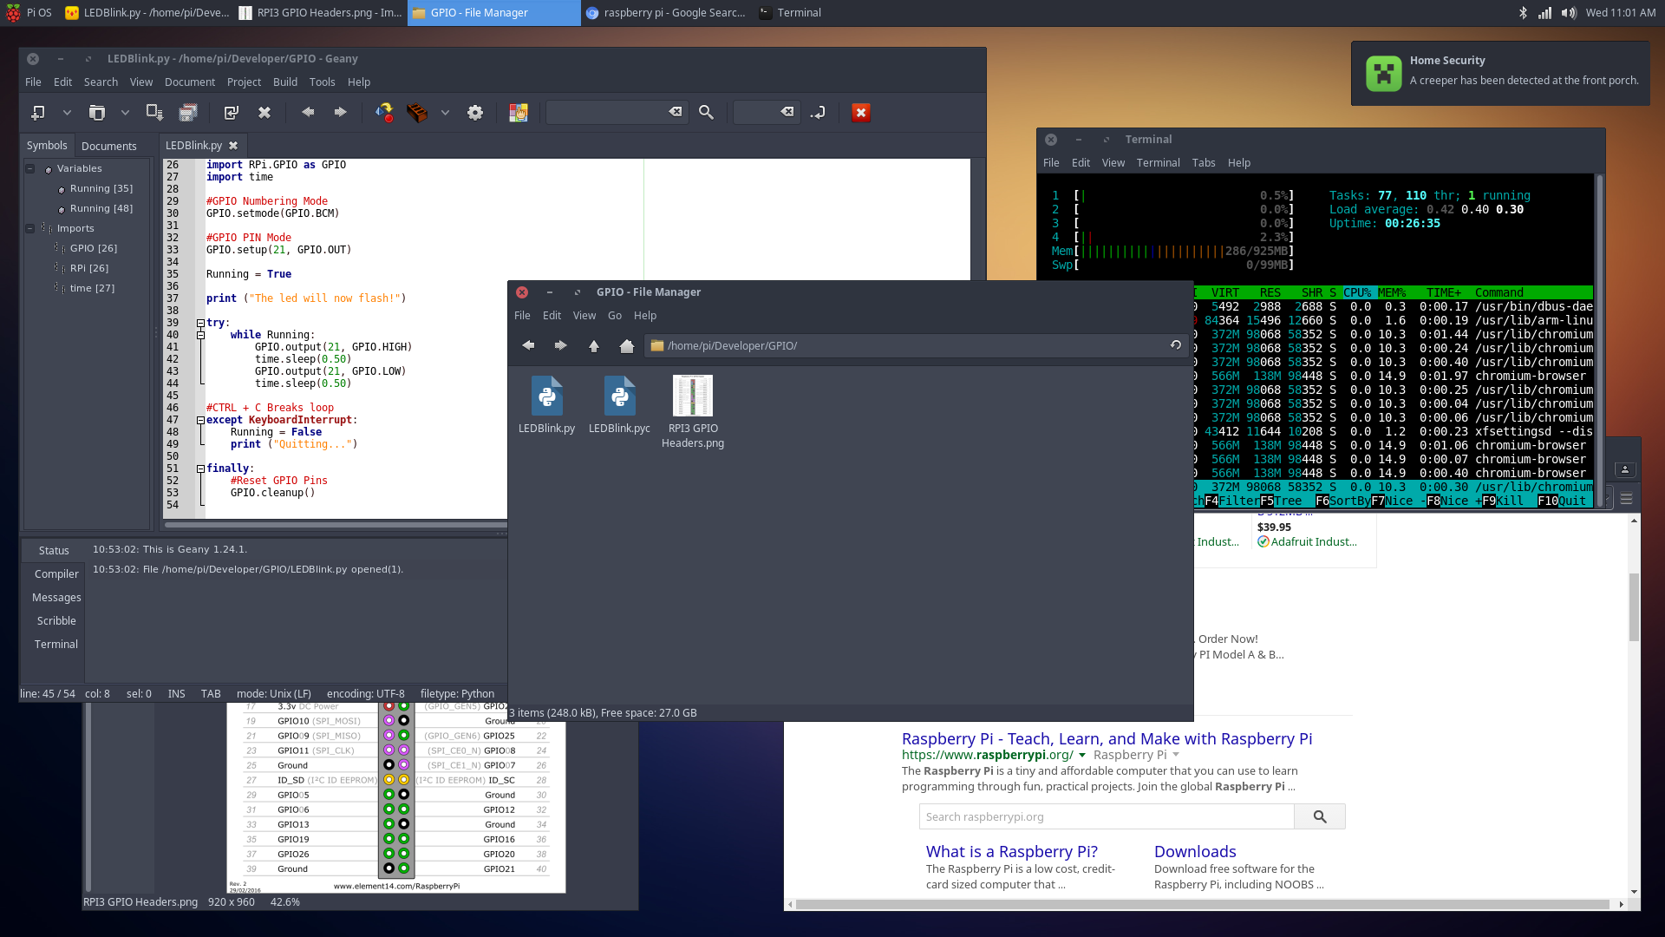
Task: Open File Manager Go menu
Action: point(615,316)
